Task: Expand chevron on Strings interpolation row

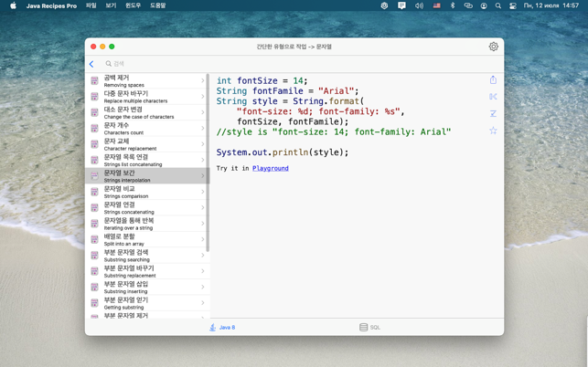Action: tap(202, 175)
